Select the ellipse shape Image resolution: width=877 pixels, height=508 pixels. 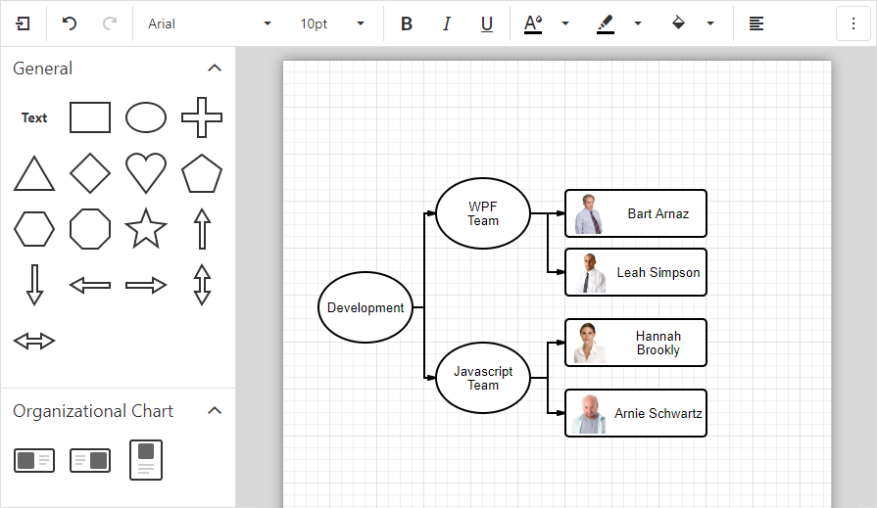(x=146, y=117)
